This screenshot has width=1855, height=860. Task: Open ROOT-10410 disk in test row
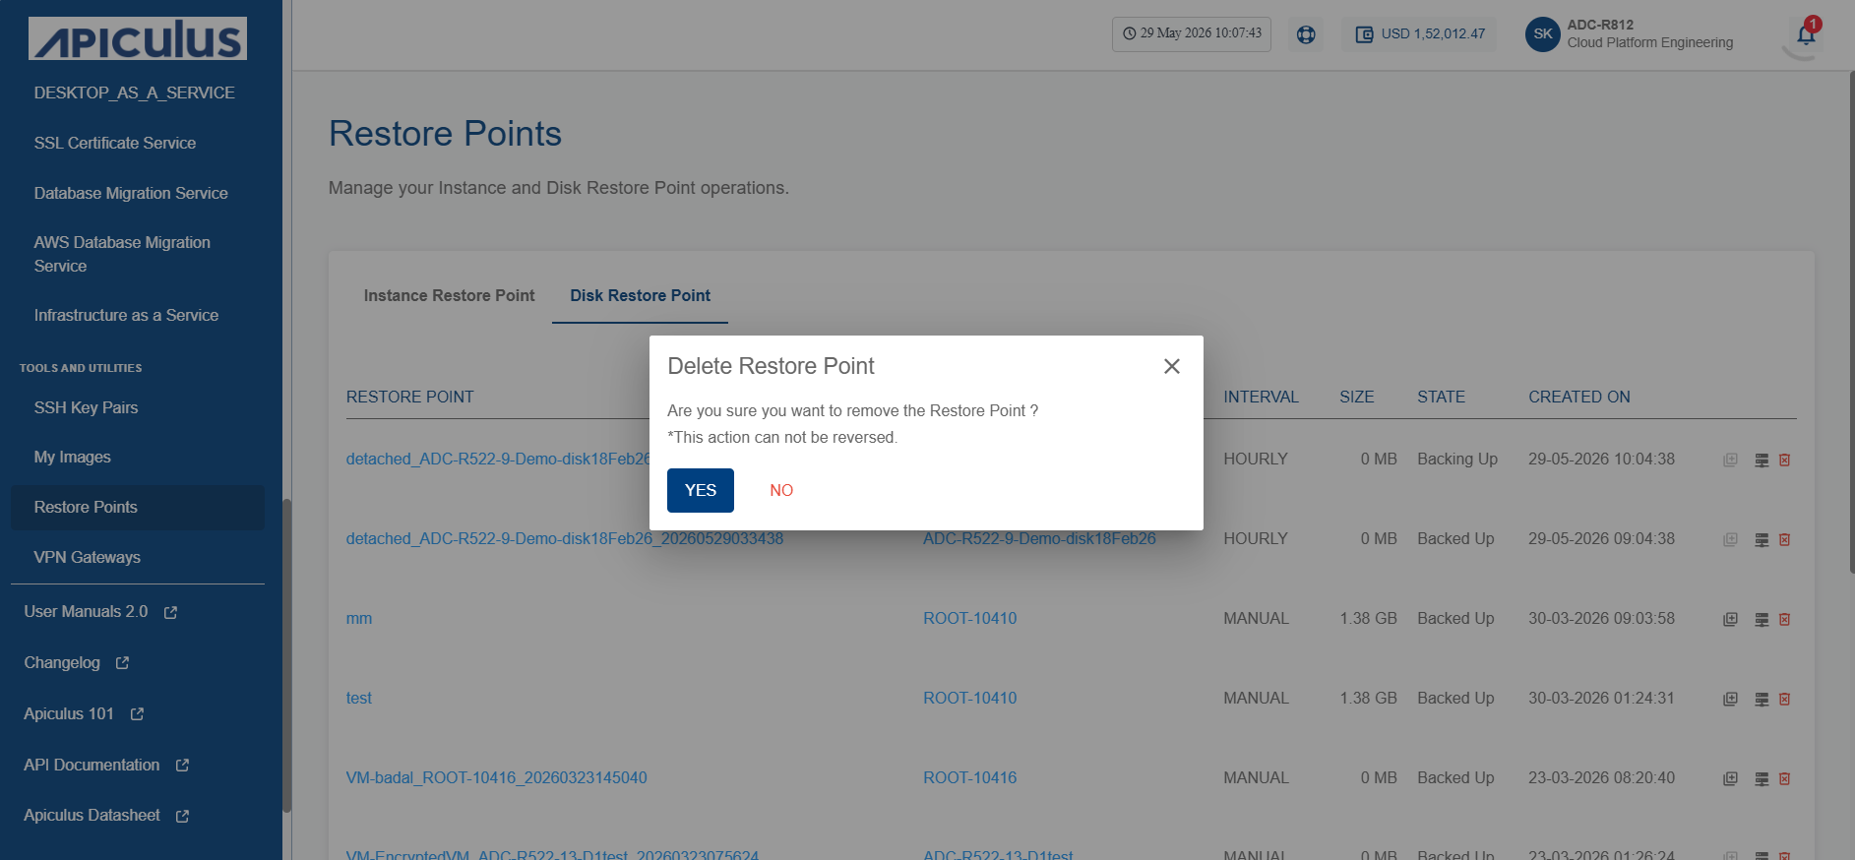point(969,698)
